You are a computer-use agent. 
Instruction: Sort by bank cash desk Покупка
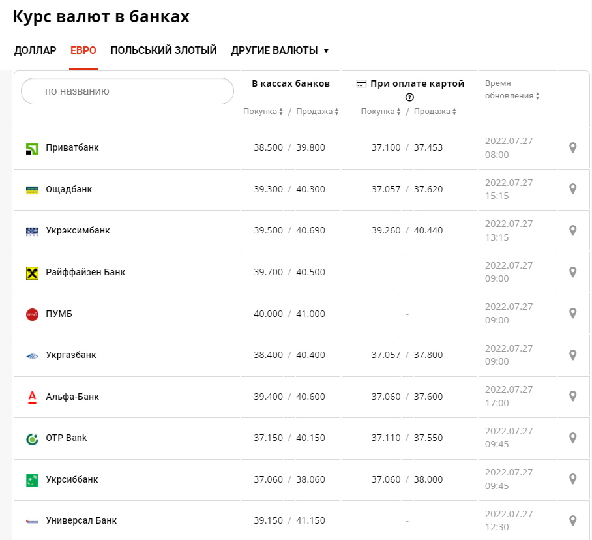coord(263,112)
